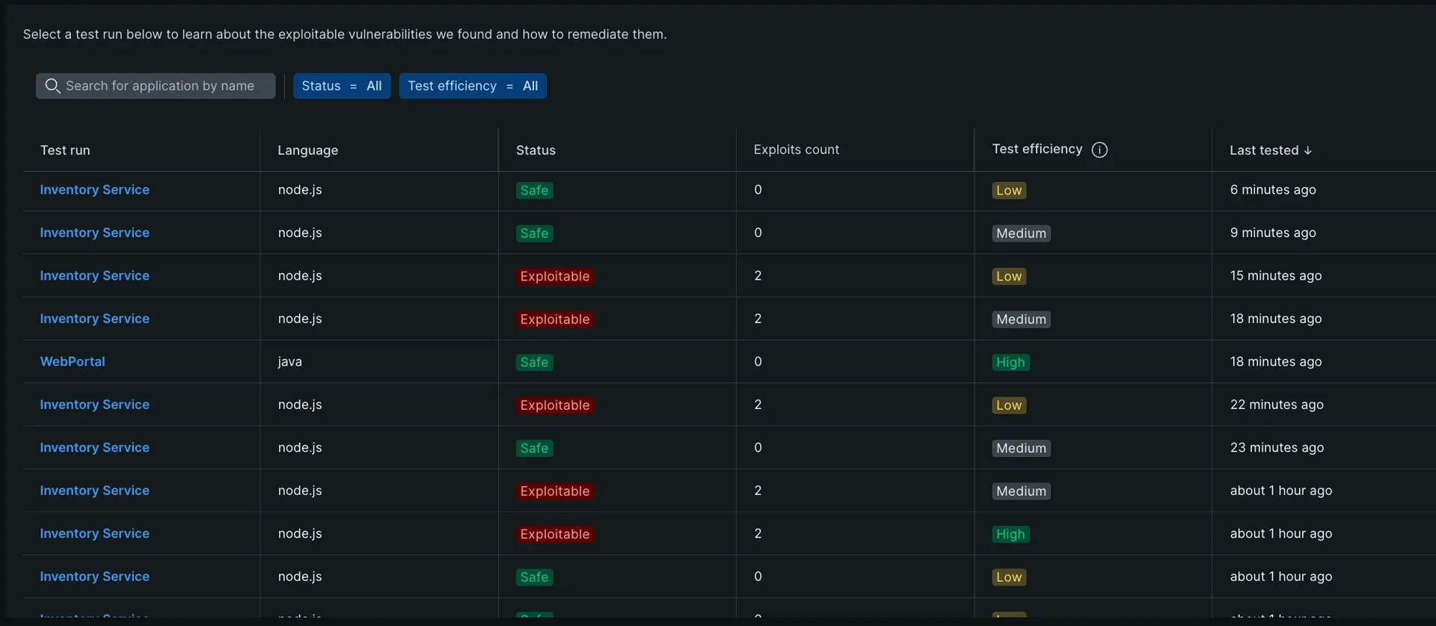Open the Inventory Service run with Low efficiency, about 1 hour ago

pos(94,577)
